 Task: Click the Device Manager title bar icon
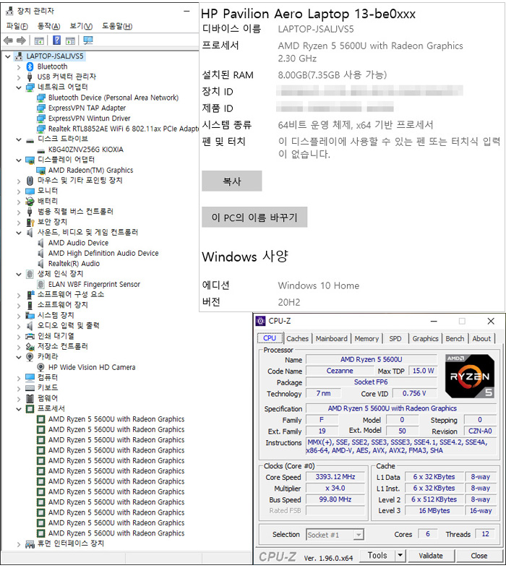coord(9,12)
